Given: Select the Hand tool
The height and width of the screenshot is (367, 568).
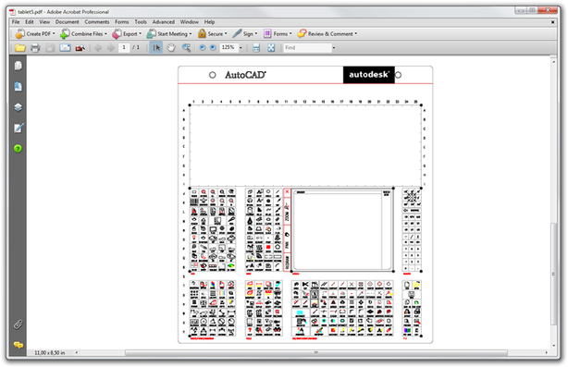Looking at the screenshot, I should tap(171, 47).
